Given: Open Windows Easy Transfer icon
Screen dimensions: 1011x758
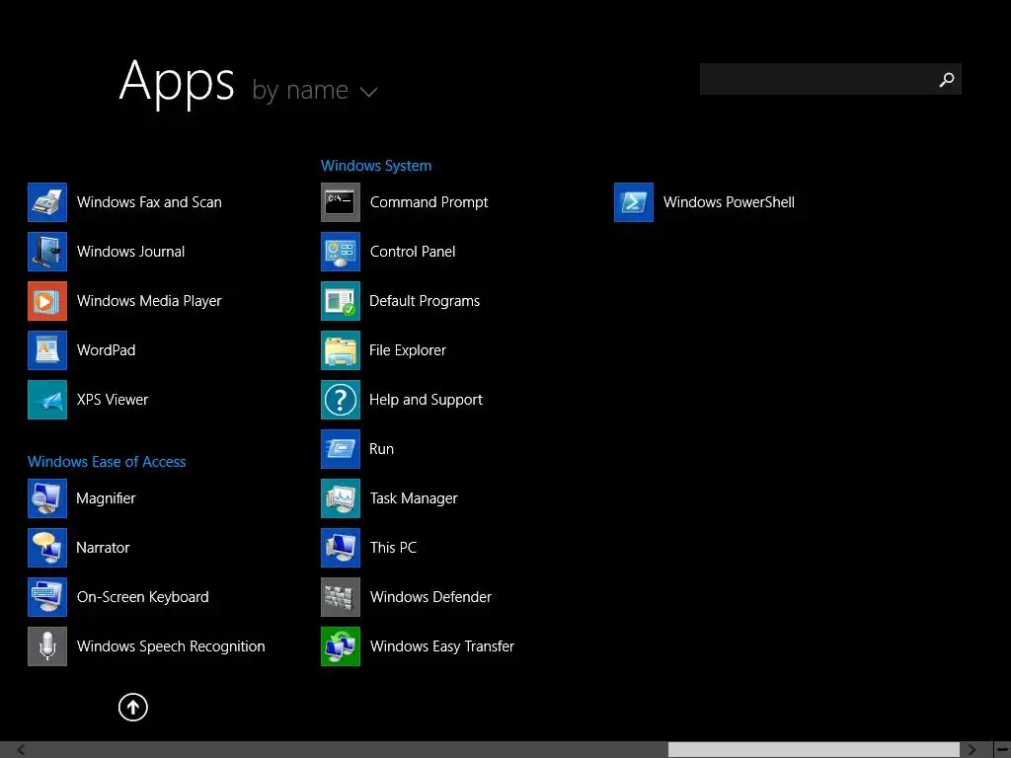Looking at the screenshot, I should coord(341,646).
